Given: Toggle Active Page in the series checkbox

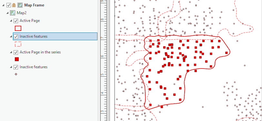Looking at the screenshot, I should point(16,52).
